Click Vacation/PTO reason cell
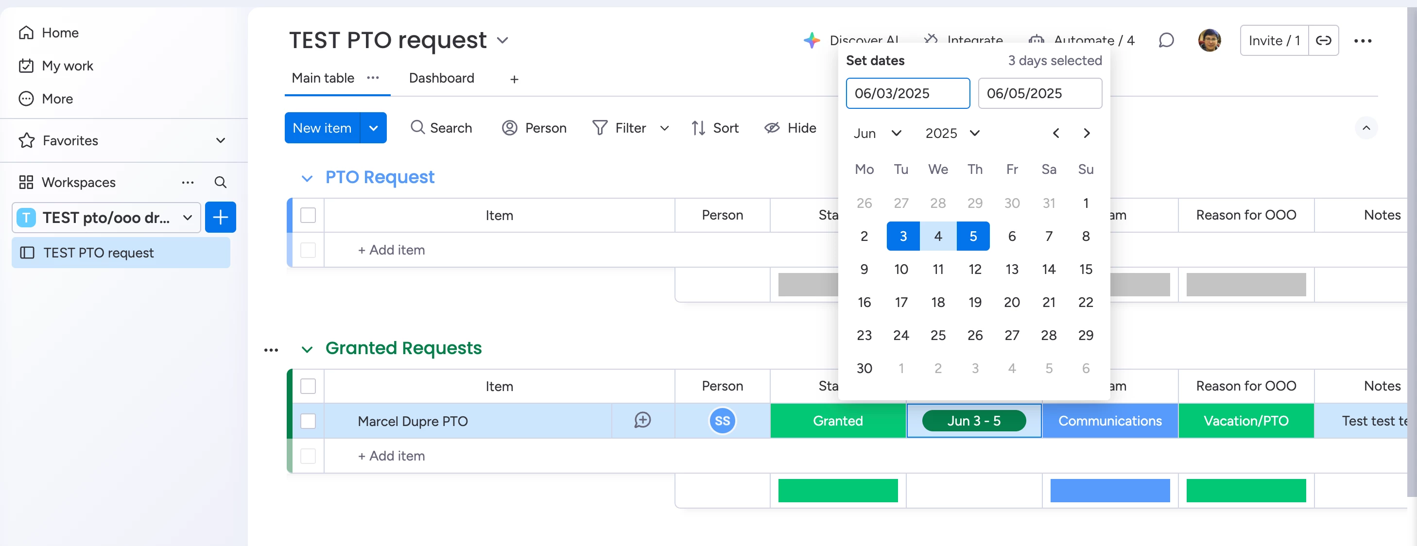Viewport: 1417px width, 546px height. tap(1246, 421)
